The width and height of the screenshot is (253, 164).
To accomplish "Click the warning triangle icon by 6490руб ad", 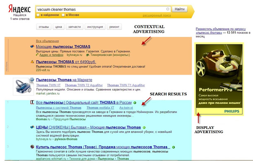I will [x=32, y=61].
